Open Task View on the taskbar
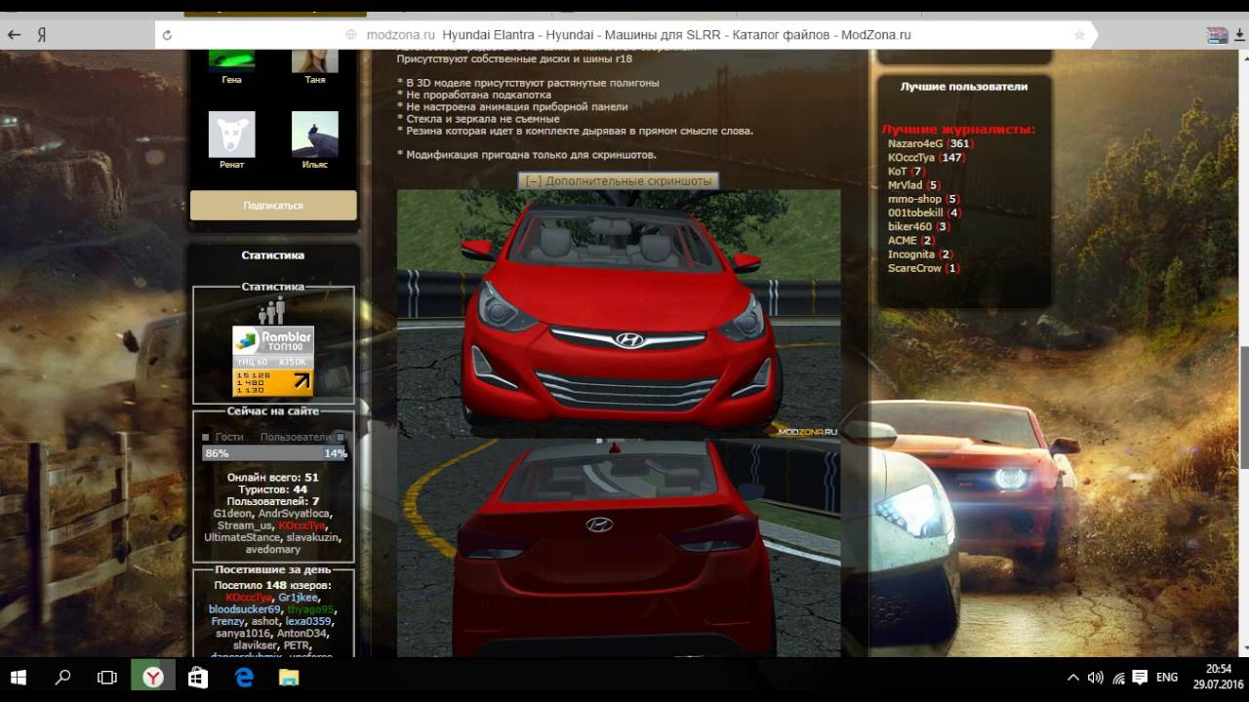Viewport: 1249px width, 702px height. [107, 677]
